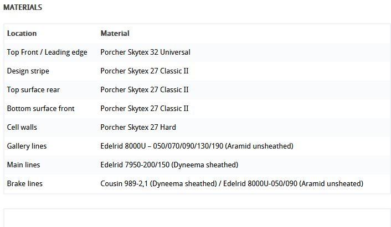The image size is (391, 227).
Task: Click the MATERIALS section heading
Action: pos(23,8)
